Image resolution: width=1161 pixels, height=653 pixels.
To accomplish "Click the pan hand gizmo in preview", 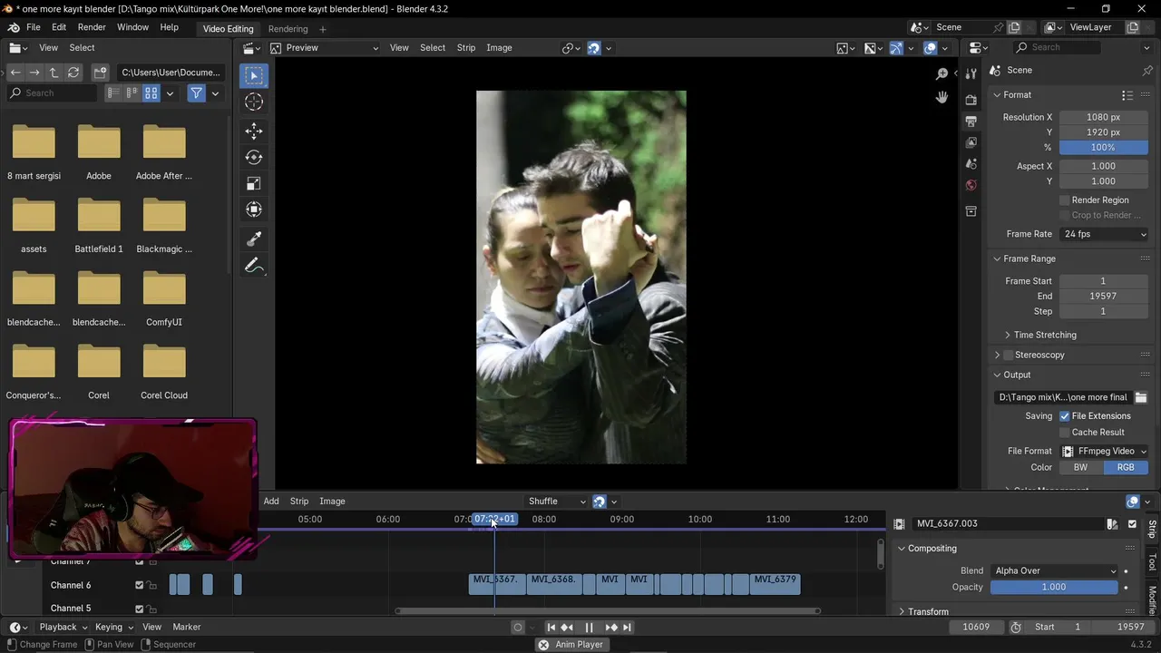I will (x=941, y=97).
